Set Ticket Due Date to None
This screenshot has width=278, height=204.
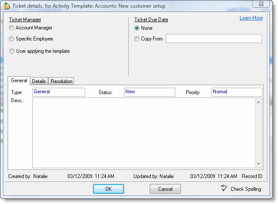(x=137, y=29)
